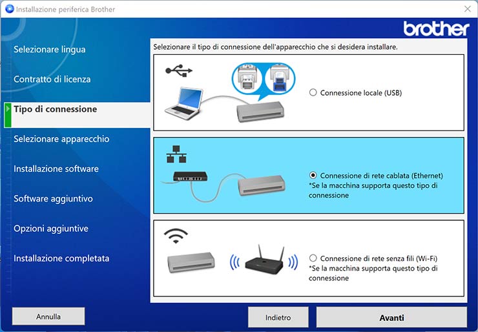Click the Indietro button

coord(278,317)
